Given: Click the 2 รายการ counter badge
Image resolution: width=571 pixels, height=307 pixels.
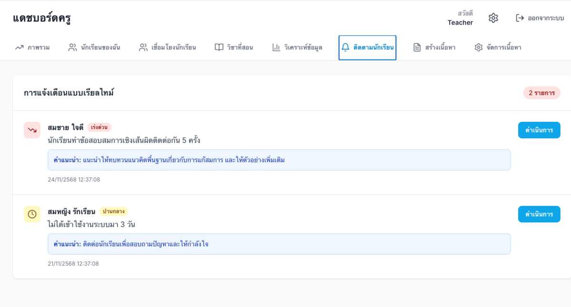Looking at the screenshot, I should (542, 93).
